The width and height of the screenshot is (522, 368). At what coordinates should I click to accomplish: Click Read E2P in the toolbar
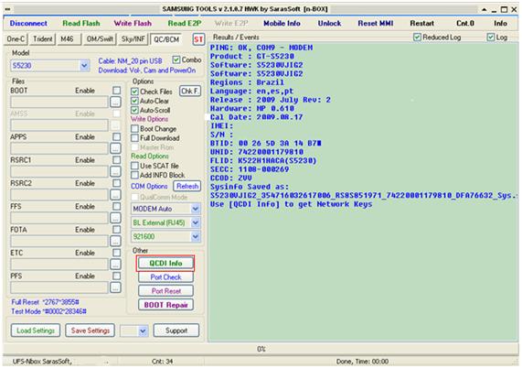(x=185, y=23)
